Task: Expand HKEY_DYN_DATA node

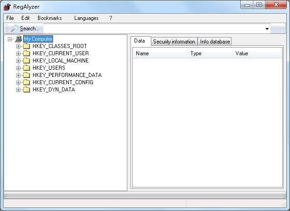Action: point(18,90)
